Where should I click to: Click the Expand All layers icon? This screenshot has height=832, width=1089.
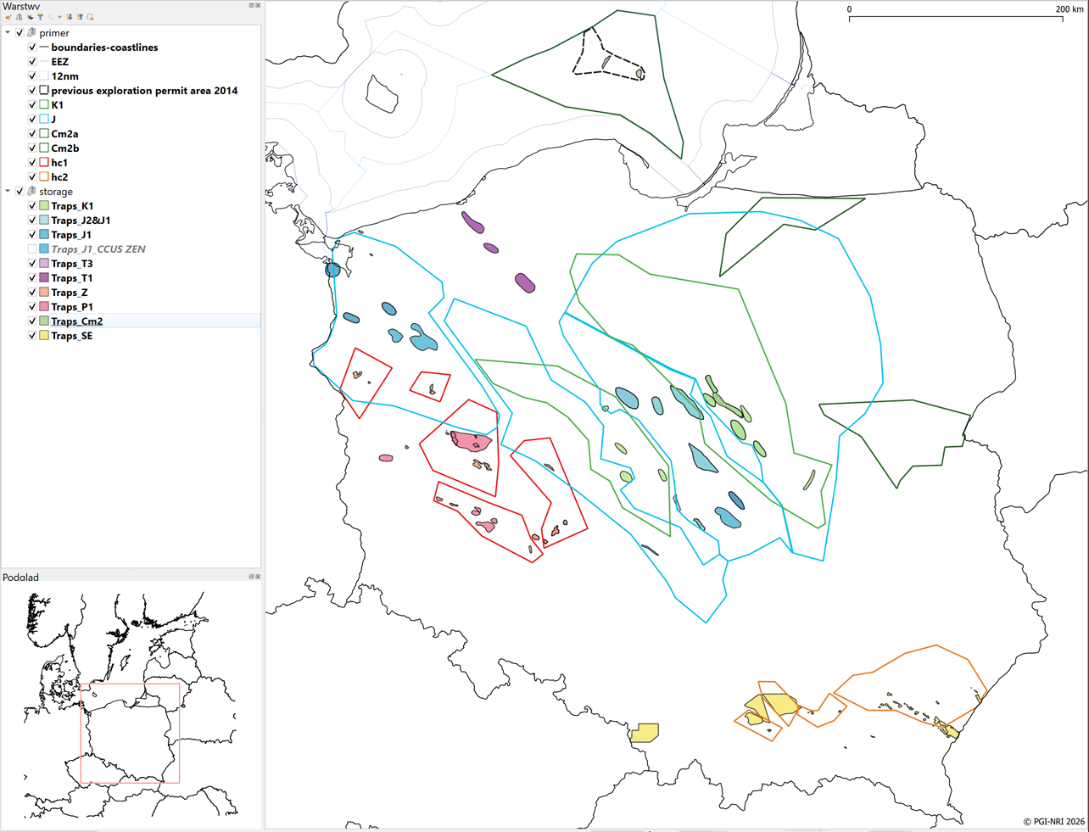pos(70,17)
